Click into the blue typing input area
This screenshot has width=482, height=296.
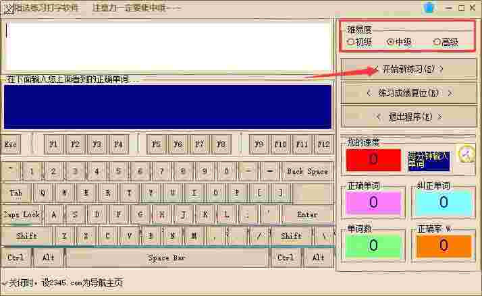click(167, 107)
